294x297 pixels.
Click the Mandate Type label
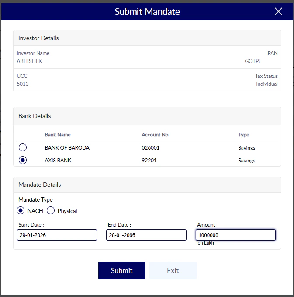click(x=35, y=199)
